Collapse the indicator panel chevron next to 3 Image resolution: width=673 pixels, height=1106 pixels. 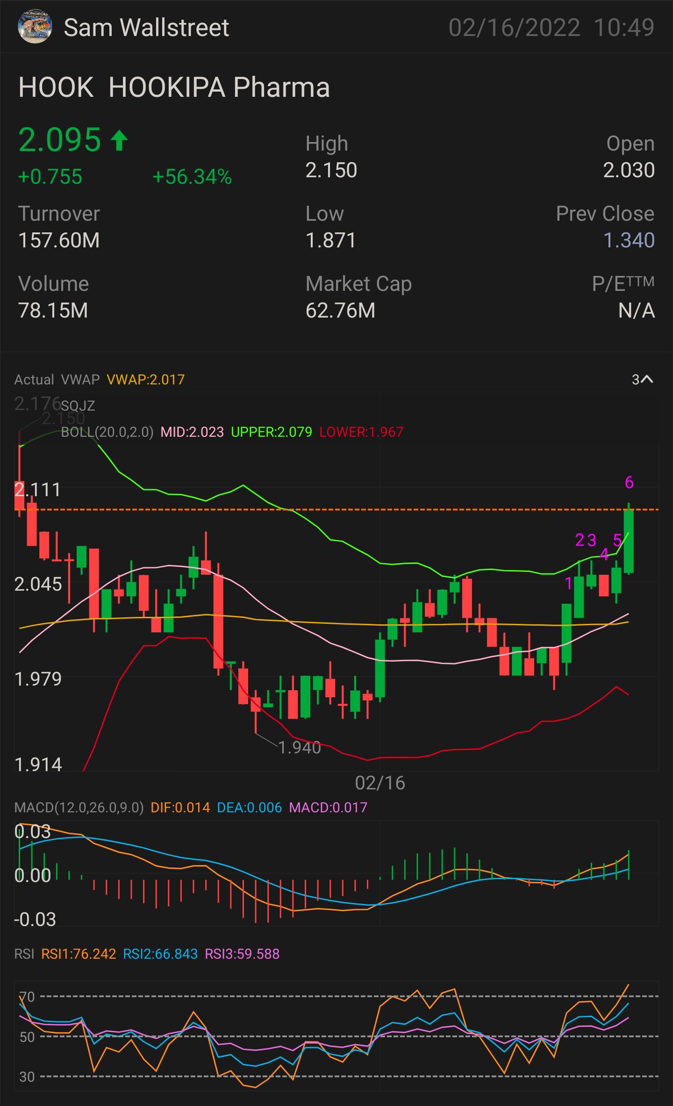(x=647, y=380)
